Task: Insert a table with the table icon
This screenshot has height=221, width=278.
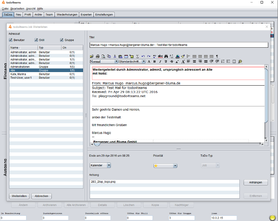Action: click(x=126, y=56)
